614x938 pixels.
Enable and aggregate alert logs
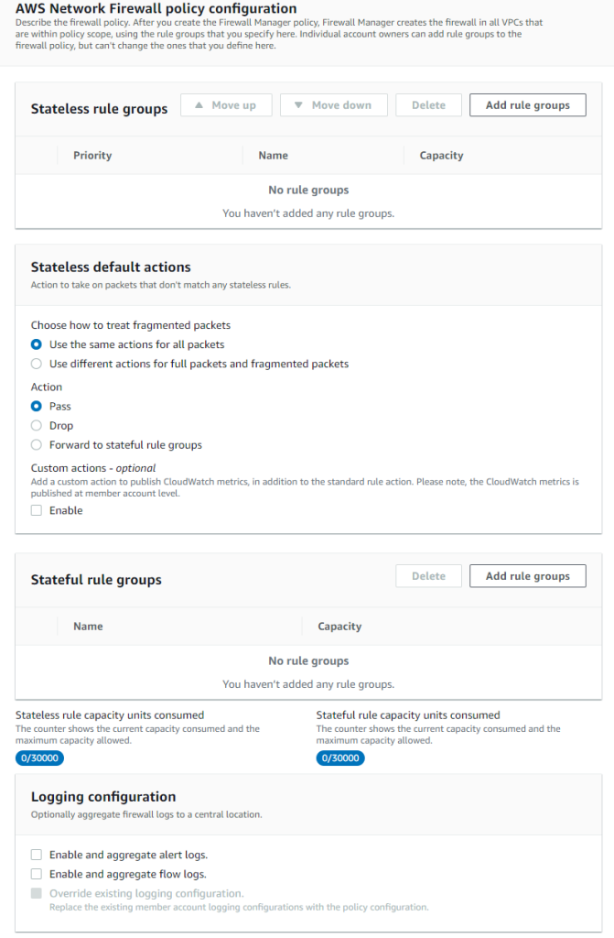click(x=36, y=854)
